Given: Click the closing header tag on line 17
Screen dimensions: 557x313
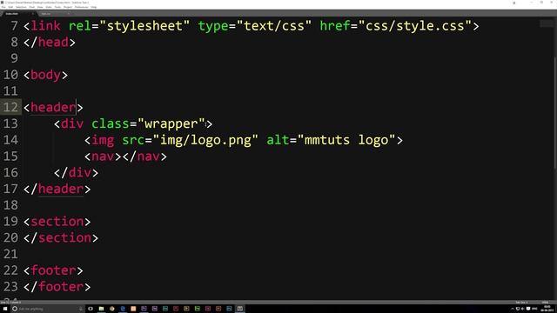Looking at the screenshot, I should (57, 189).
